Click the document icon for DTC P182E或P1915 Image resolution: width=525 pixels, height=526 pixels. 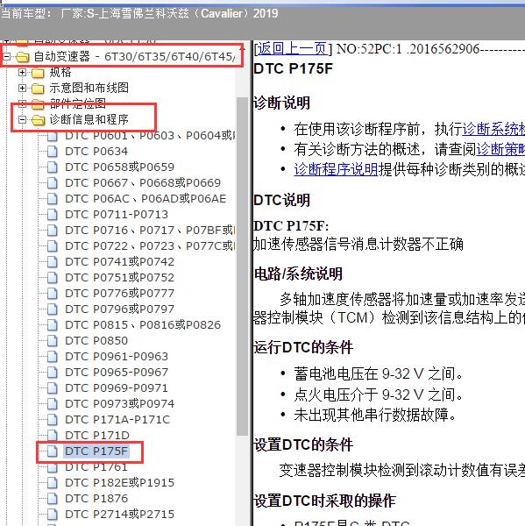point(53,483)
